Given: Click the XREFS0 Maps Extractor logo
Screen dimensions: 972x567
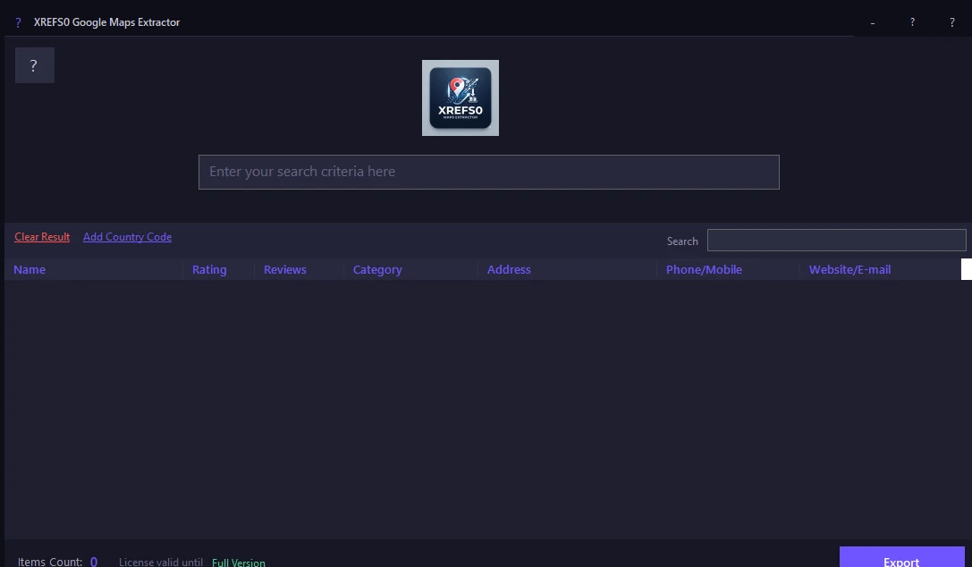Looking at the screenshot, I should coord(460,97).
